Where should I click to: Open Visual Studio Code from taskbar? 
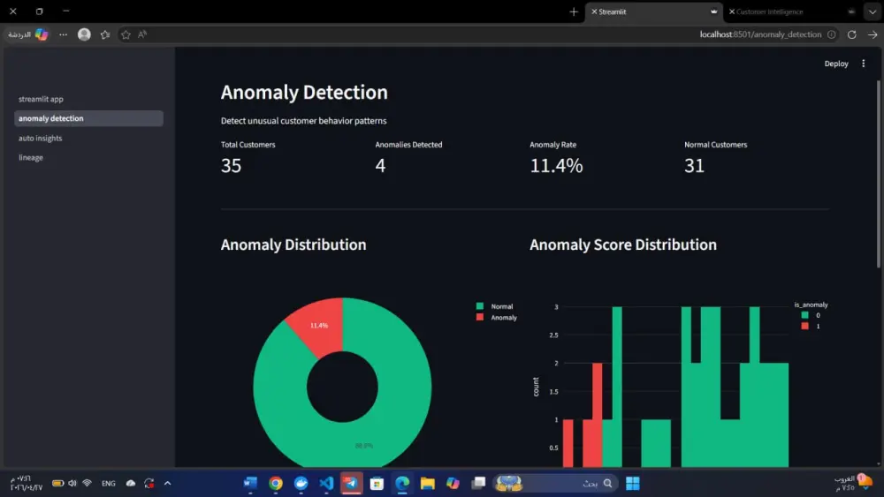(326, 484)
